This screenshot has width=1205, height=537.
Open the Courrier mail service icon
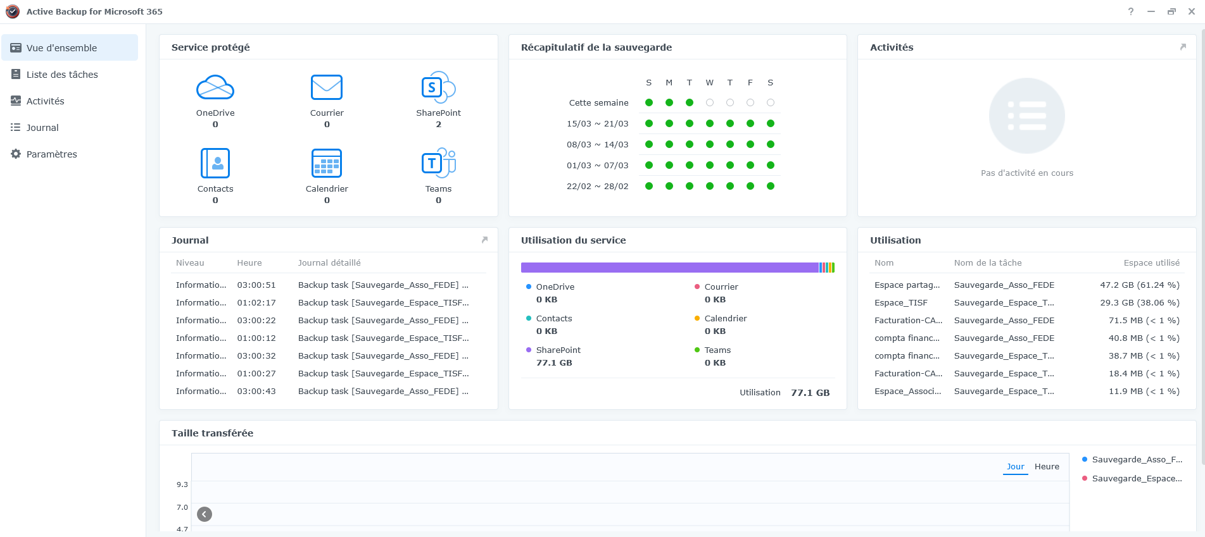327,87
